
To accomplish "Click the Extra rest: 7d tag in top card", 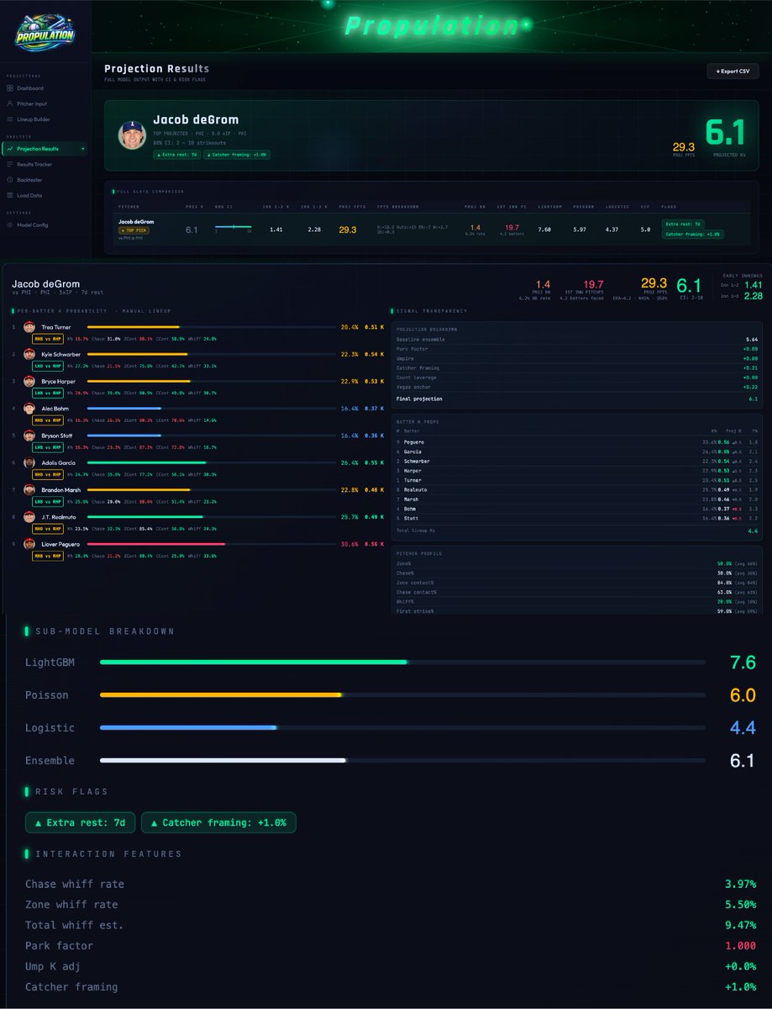I will pyautogui.click(x=176, y=155).
